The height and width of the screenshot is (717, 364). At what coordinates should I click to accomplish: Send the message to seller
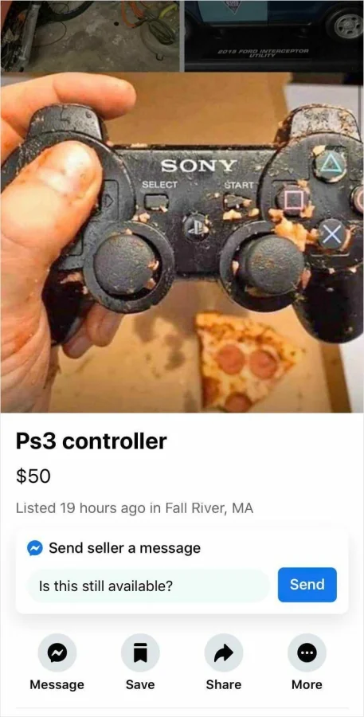tap(307, 585)
